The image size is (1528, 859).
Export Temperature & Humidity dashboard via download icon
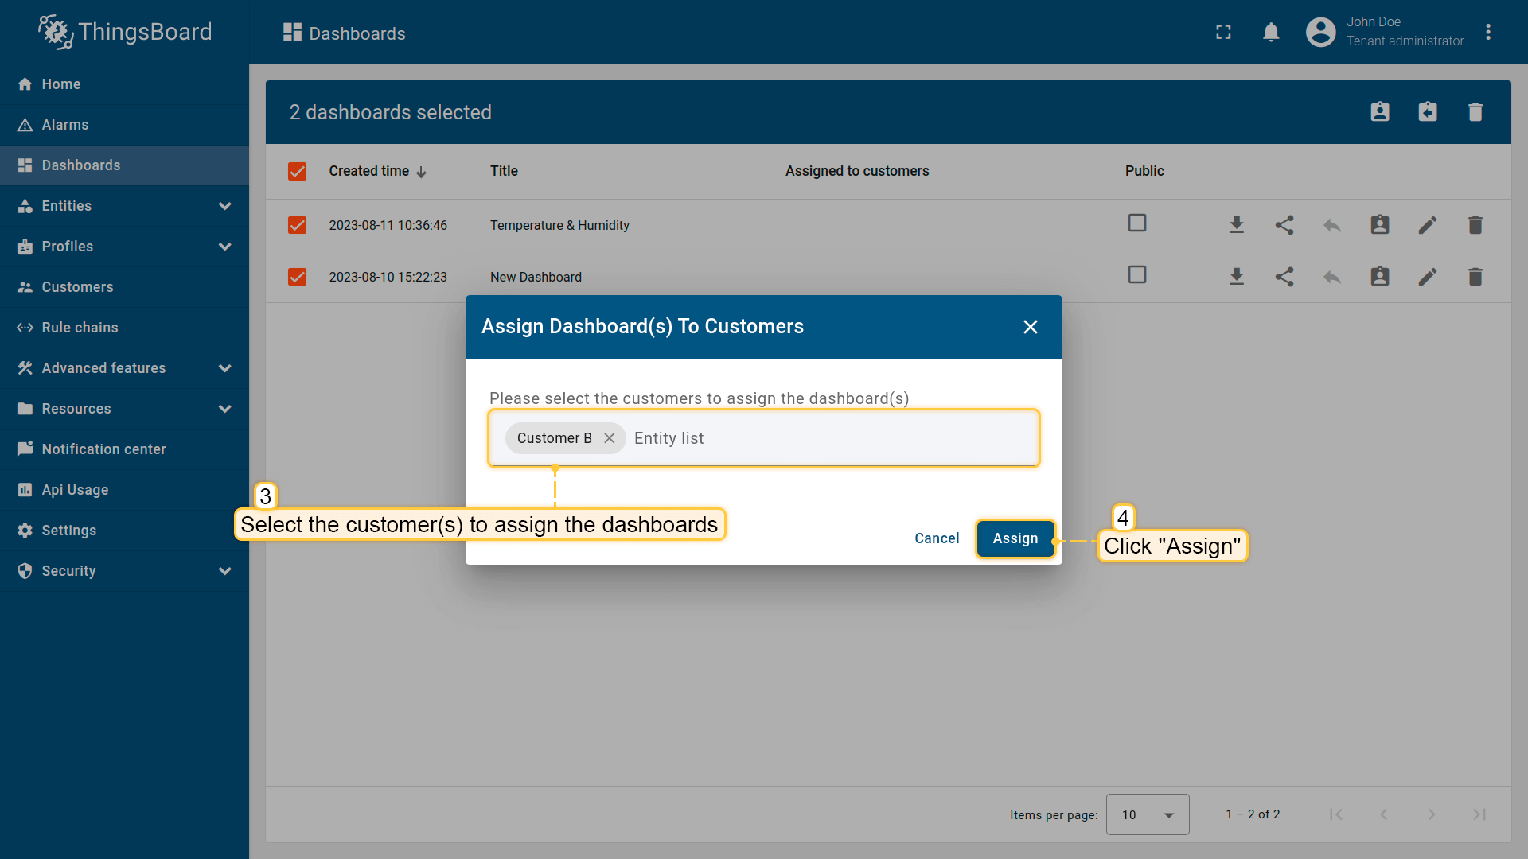[1236, 225]
